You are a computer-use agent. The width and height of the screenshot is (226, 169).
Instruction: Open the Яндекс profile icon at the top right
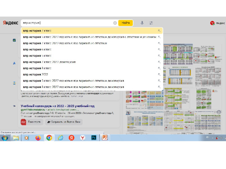[212, 23]
